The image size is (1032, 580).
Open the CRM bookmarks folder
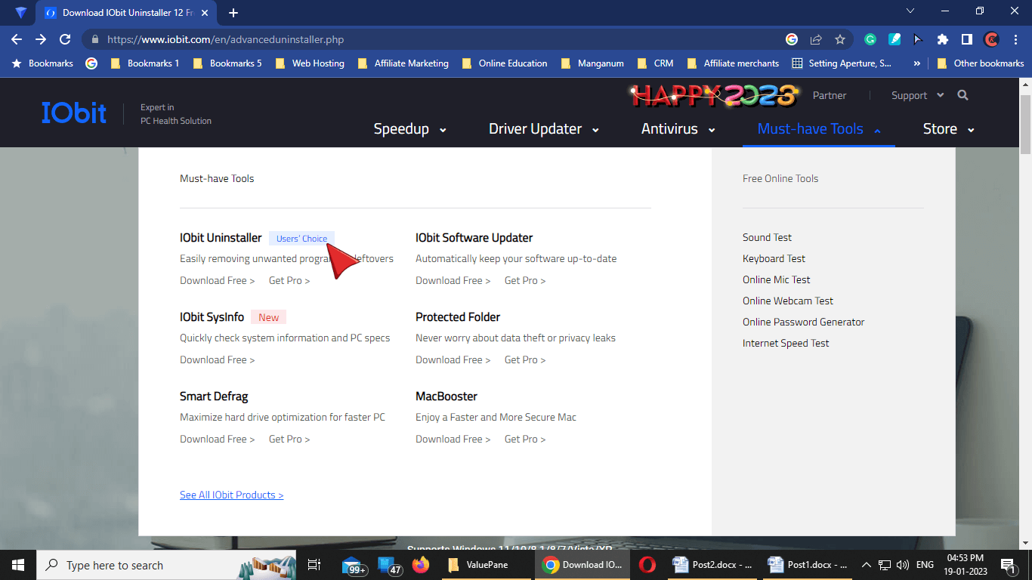[655, 63]
